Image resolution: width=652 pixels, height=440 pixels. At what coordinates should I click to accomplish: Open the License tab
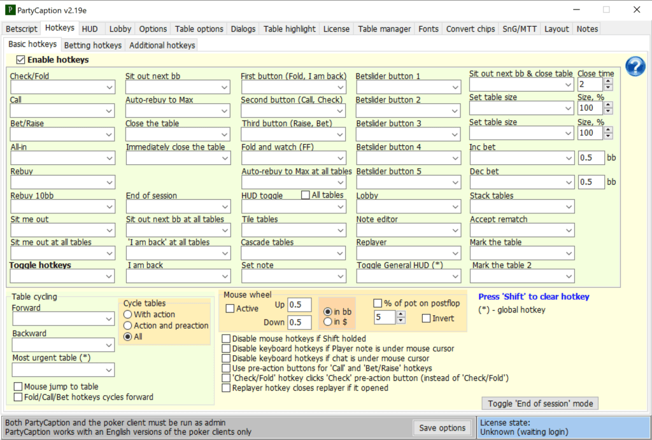(336, 29)
